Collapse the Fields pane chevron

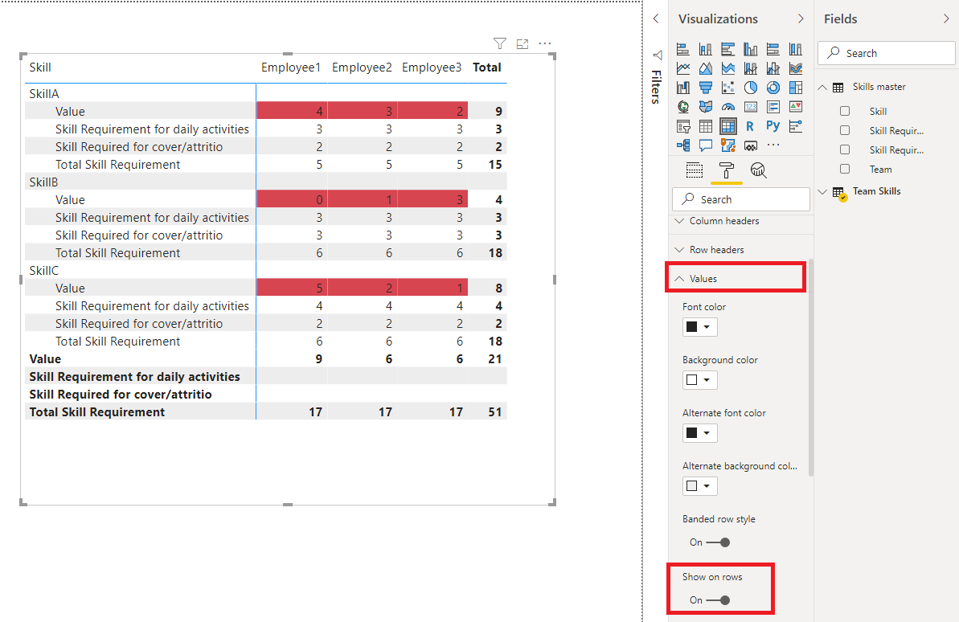click(x=947, y=19)
